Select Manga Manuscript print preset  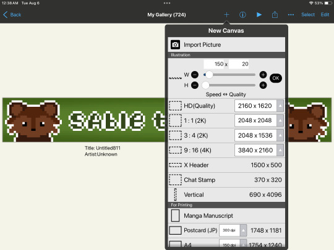226,215
